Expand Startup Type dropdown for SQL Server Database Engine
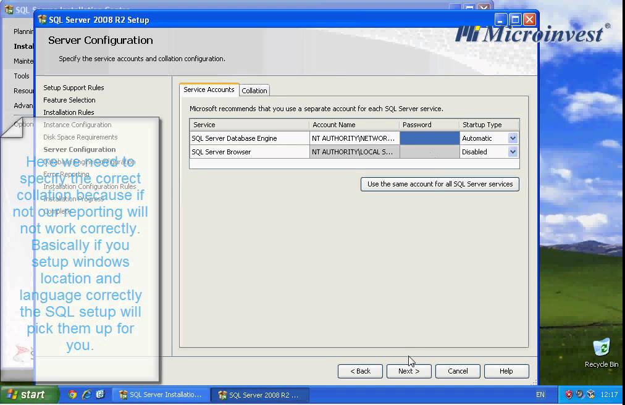The height and width of the screenshot is (405, 625). (x=513, y=138)
